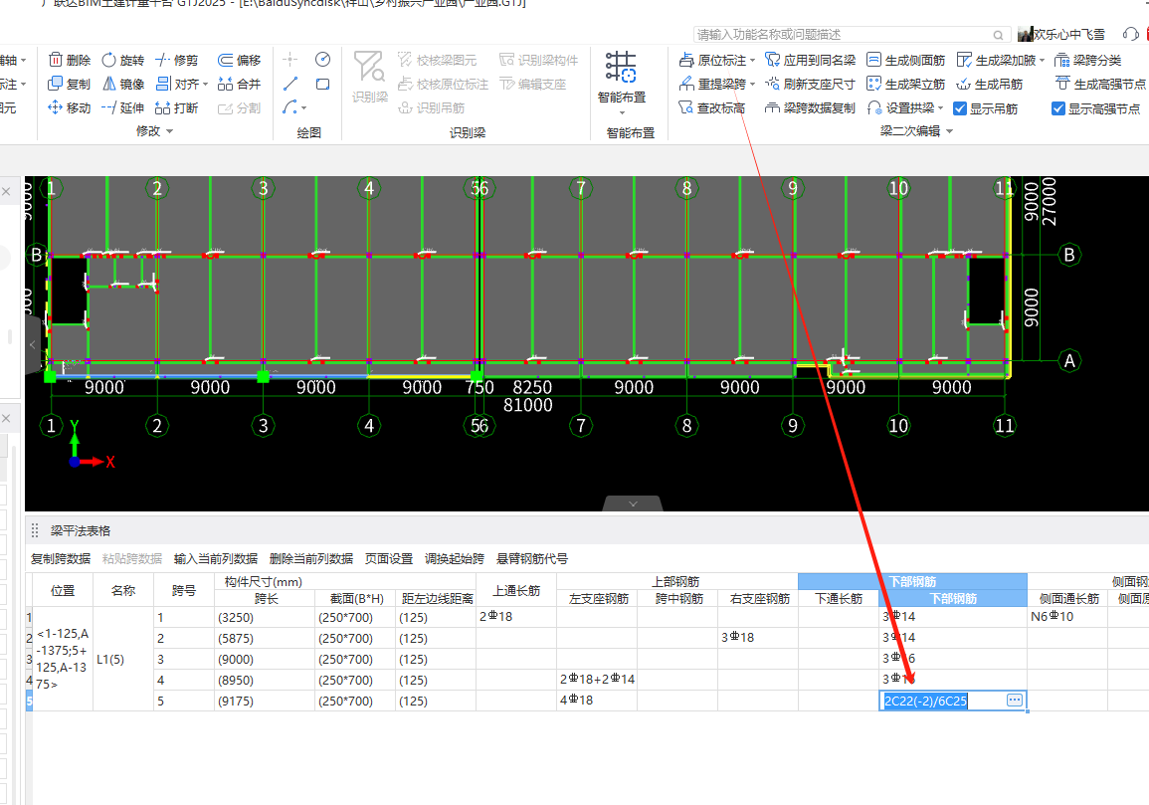Screen dimensions: 1149x805
Task: Toggle the 显示高强节点 checkbox
Action: click(1058, 108)
